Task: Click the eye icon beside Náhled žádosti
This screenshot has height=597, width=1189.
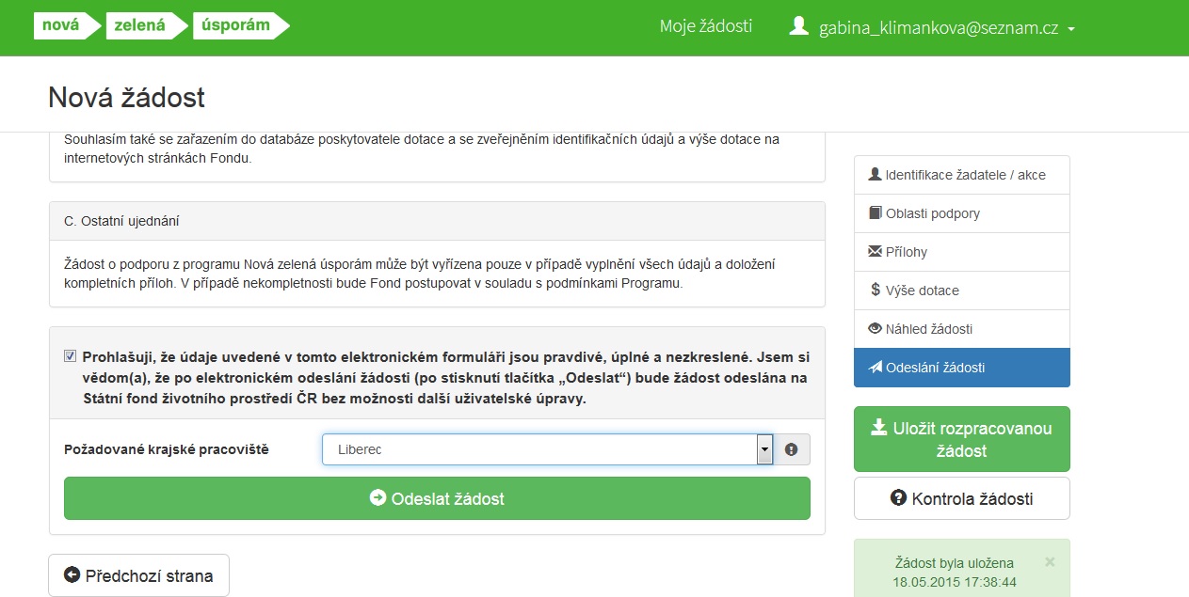Action: click(876, 328)
